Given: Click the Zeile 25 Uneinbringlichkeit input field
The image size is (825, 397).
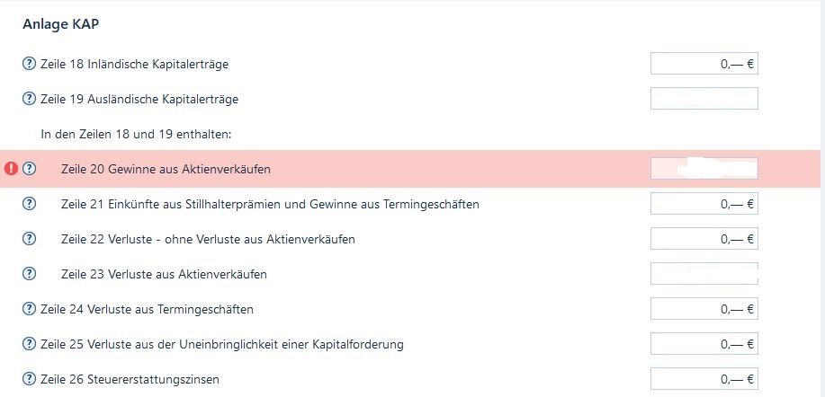Looking at the screenshot, I should (704, 344).
